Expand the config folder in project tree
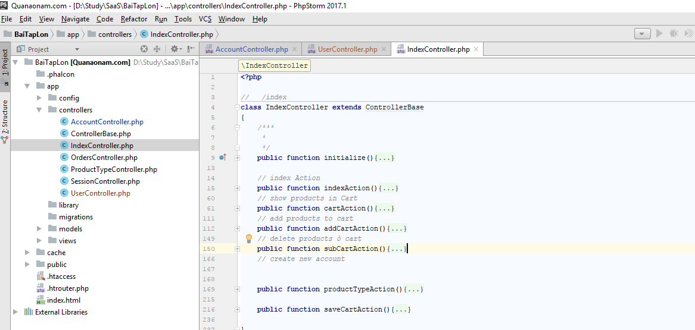The image size is (695, 330). [39, 98]
